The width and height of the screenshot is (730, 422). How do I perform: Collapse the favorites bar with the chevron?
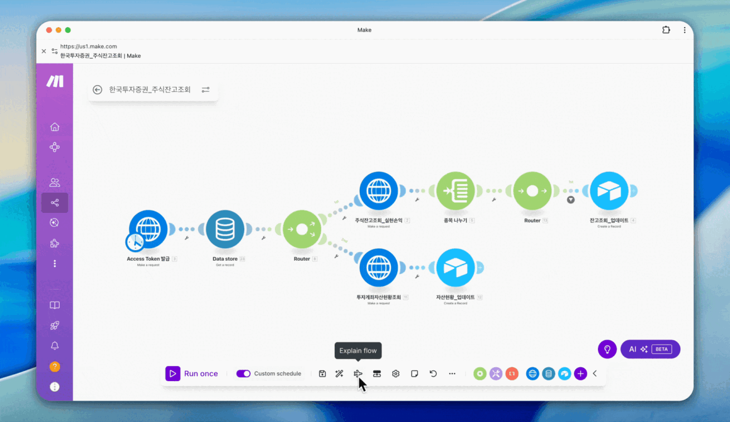[595, 374]
